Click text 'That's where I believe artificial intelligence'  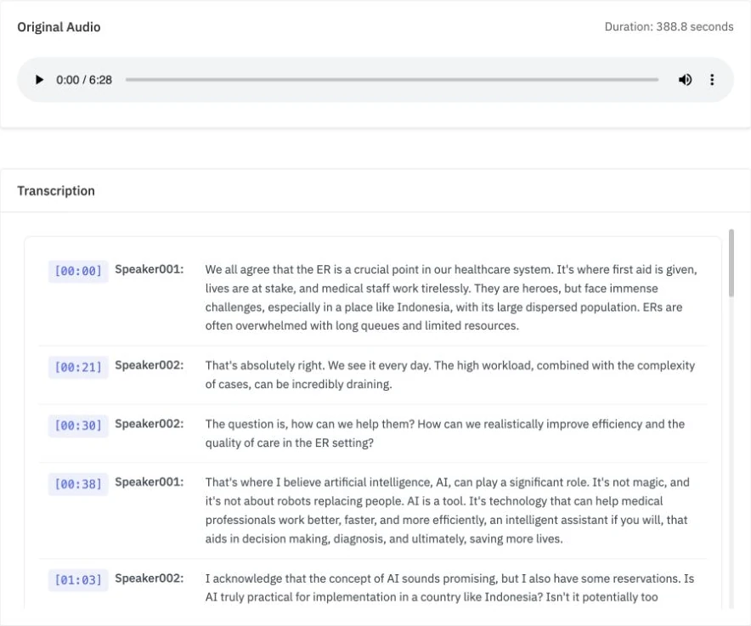click(319, 482)
